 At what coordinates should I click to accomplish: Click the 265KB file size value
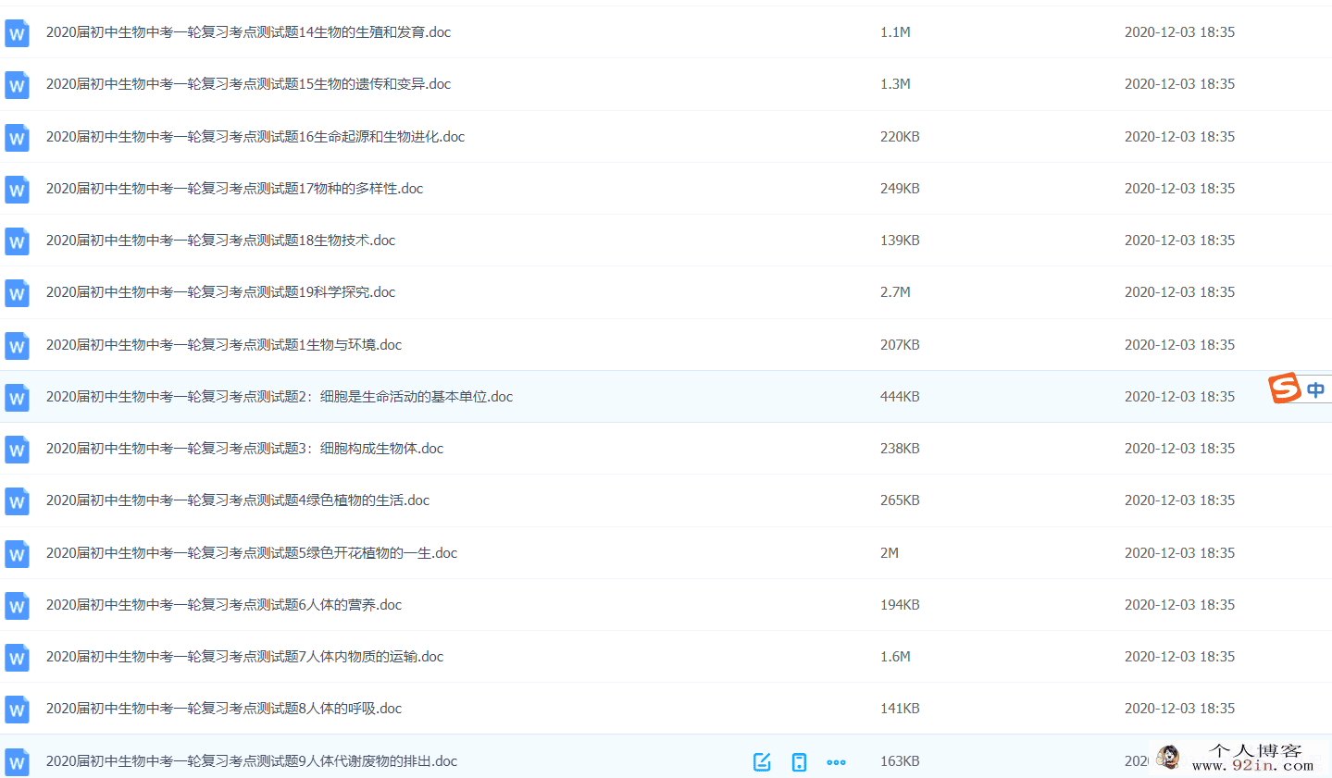point(900,500)
